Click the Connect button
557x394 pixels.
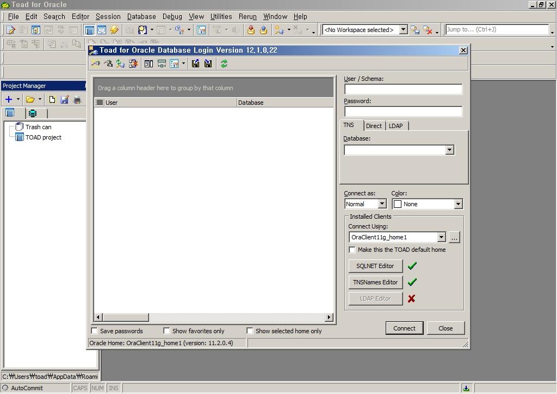coord(404,328)
